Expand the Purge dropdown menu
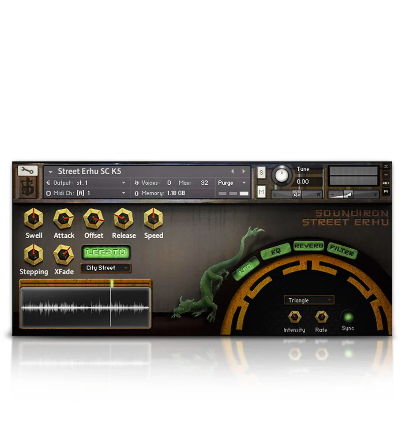Image resolution: width=402 pixels, height=442 pixels. 233,183
